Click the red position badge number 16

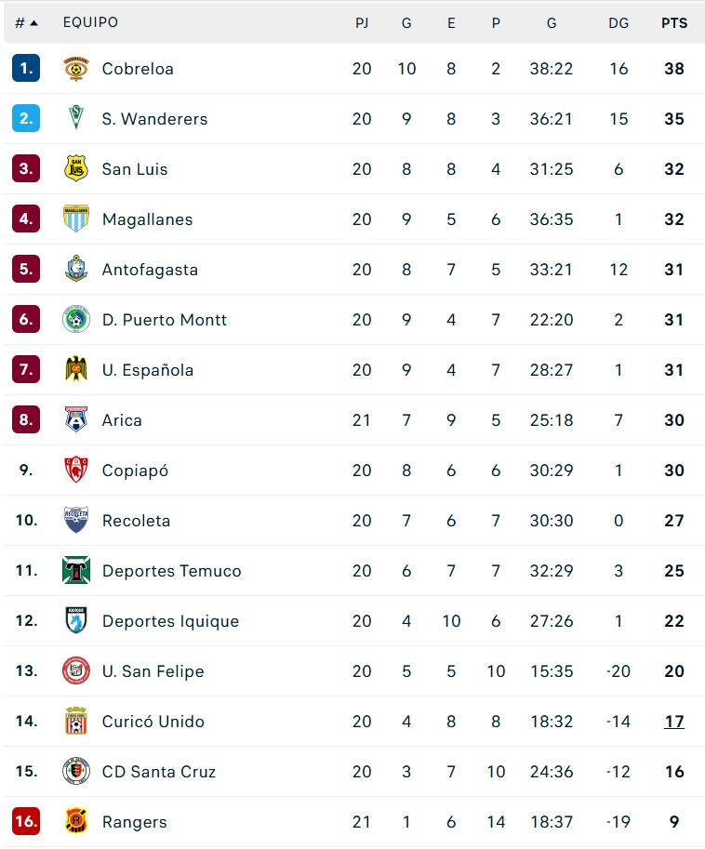click(x=26, y=821)
